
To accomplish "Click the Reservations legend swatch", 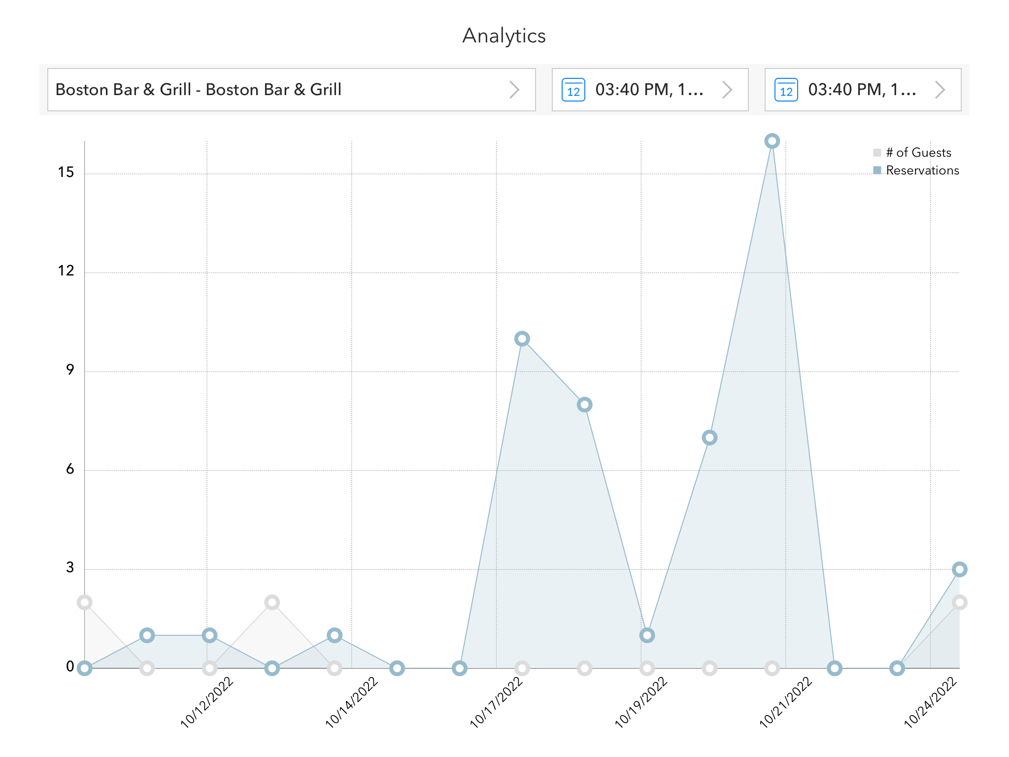I will 877,171.
